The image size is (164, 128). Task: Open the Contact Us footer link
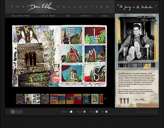pyautogui.click(x=65, y=112)
